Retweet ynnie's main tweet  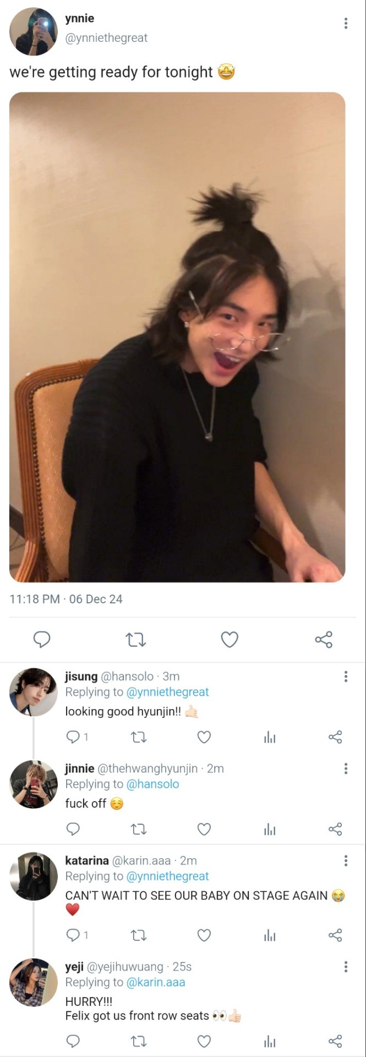(x=136, y=640)
